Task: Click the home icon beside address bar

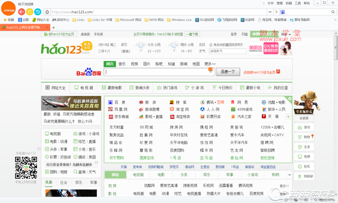Action: 47,12
